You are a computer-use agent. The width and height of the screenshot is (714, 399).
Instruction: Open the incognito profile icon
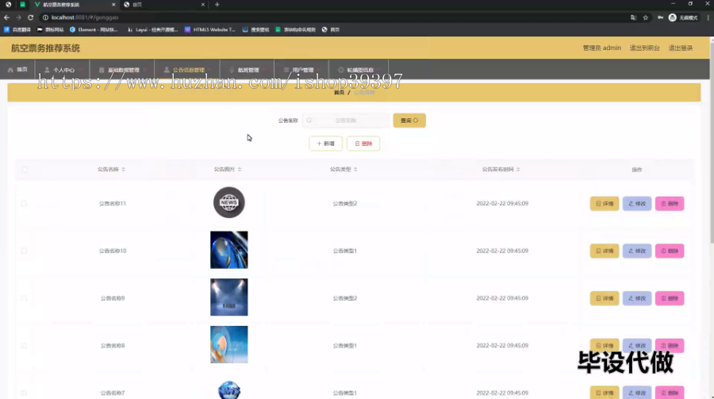(673, 17)
